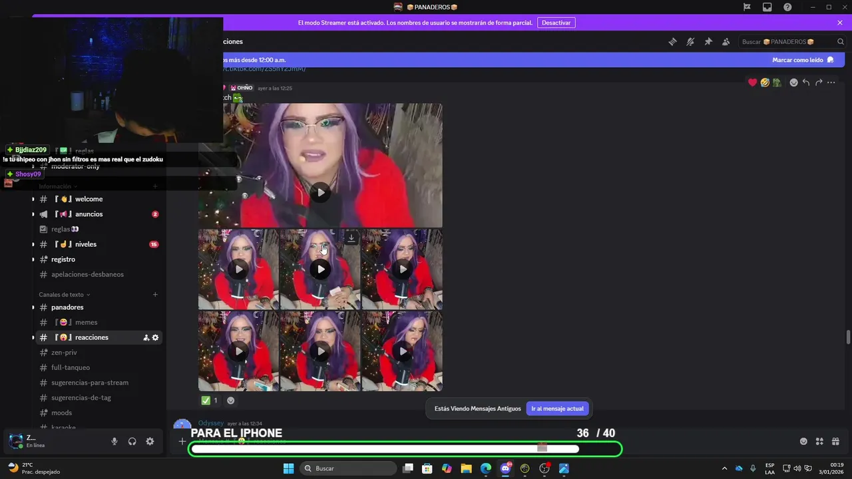This screenshot has height=479, width=852.
Task: Edit the reacciones channel settings
Action: coord(155,338)
